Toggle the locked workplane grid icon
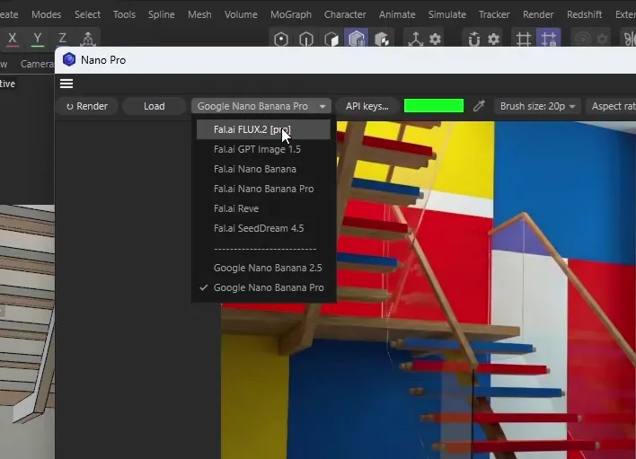 click(x=549, y=38)
